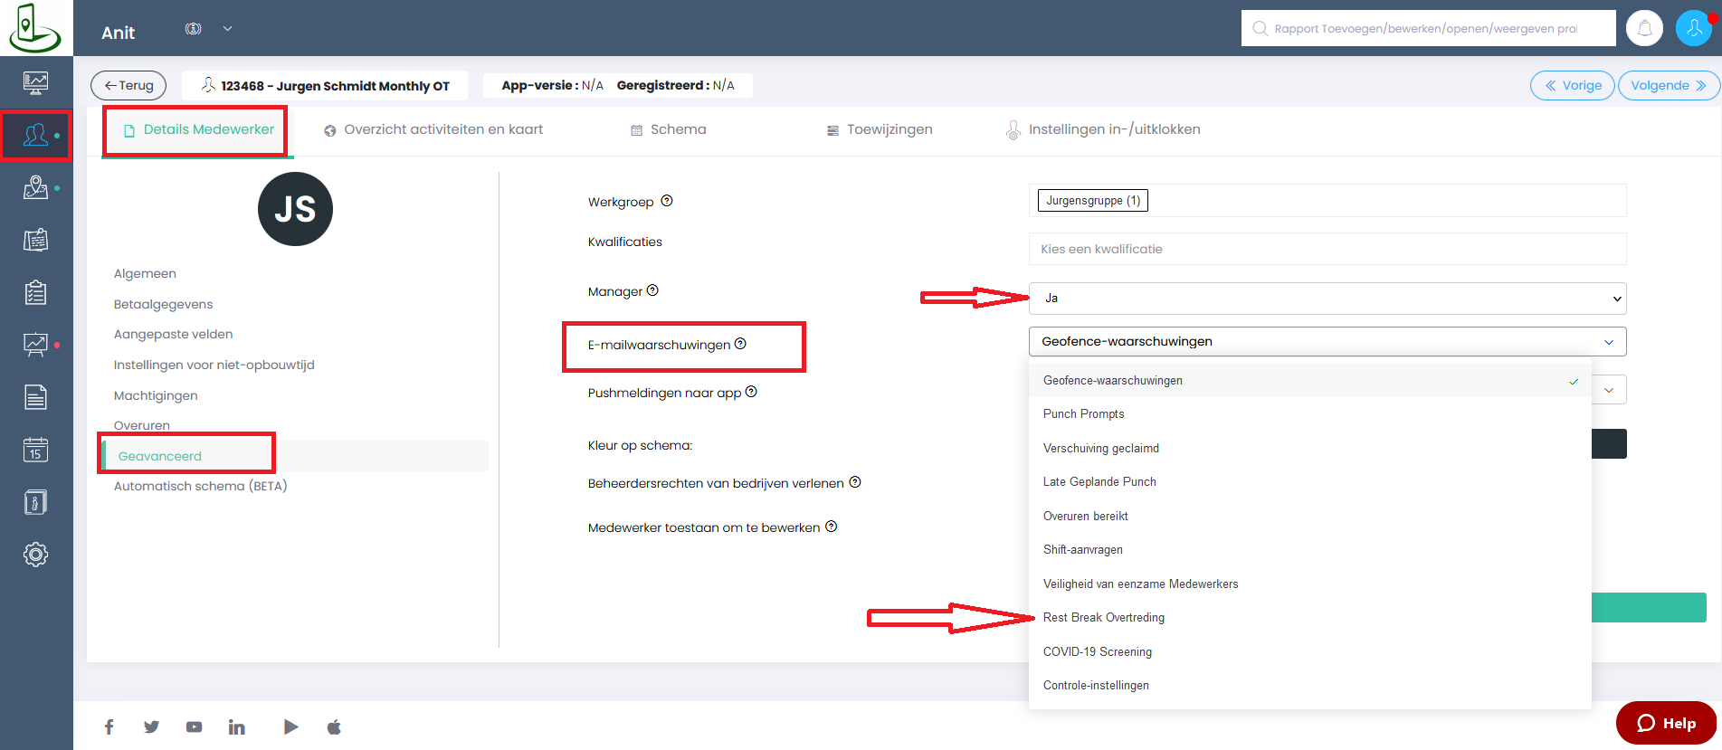Select Rest Break Overtreding option

coord(1104,618)
